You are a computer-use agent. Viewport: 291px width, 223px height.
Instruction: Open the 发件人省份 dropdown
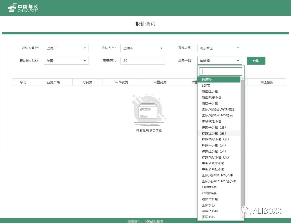tap(66, 48)
